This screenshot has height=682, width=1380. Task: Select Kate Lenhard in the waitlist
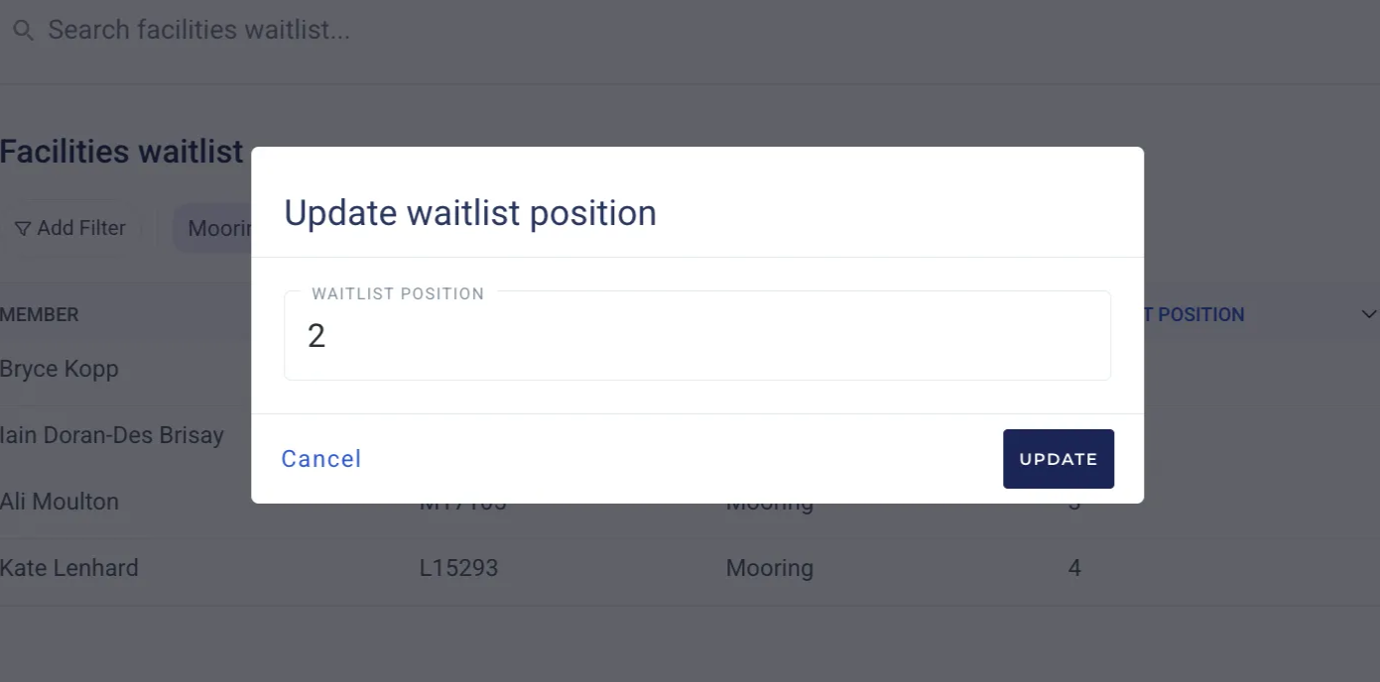(69, 568)
